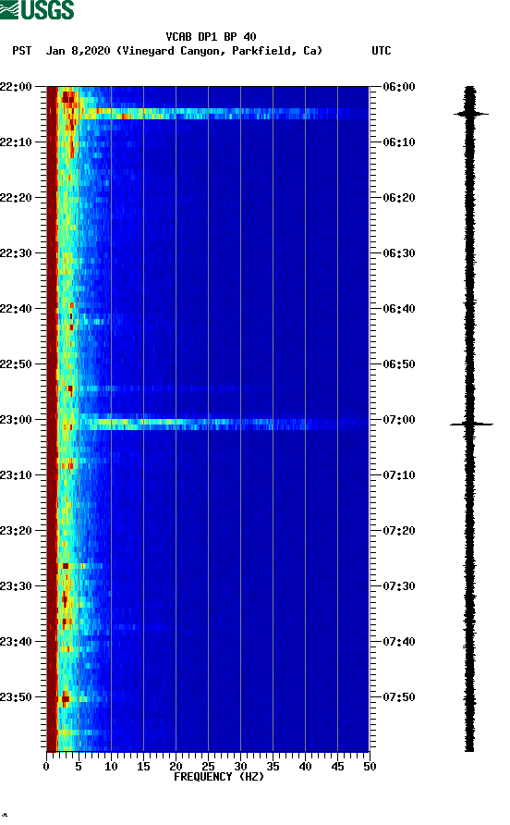The height and width of the screenshot is (825, 510).
Task: Click the '22:10' PST time label
Action: pyautogui.click(x=16, y=142)
